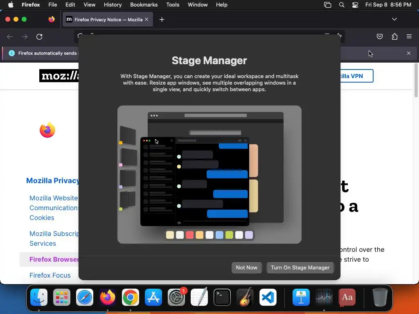This screenshot has width=419, height=314.
Task: Click Stage Manager icon in menu bar
Action: pyautogui.click(x=327, y=5)
